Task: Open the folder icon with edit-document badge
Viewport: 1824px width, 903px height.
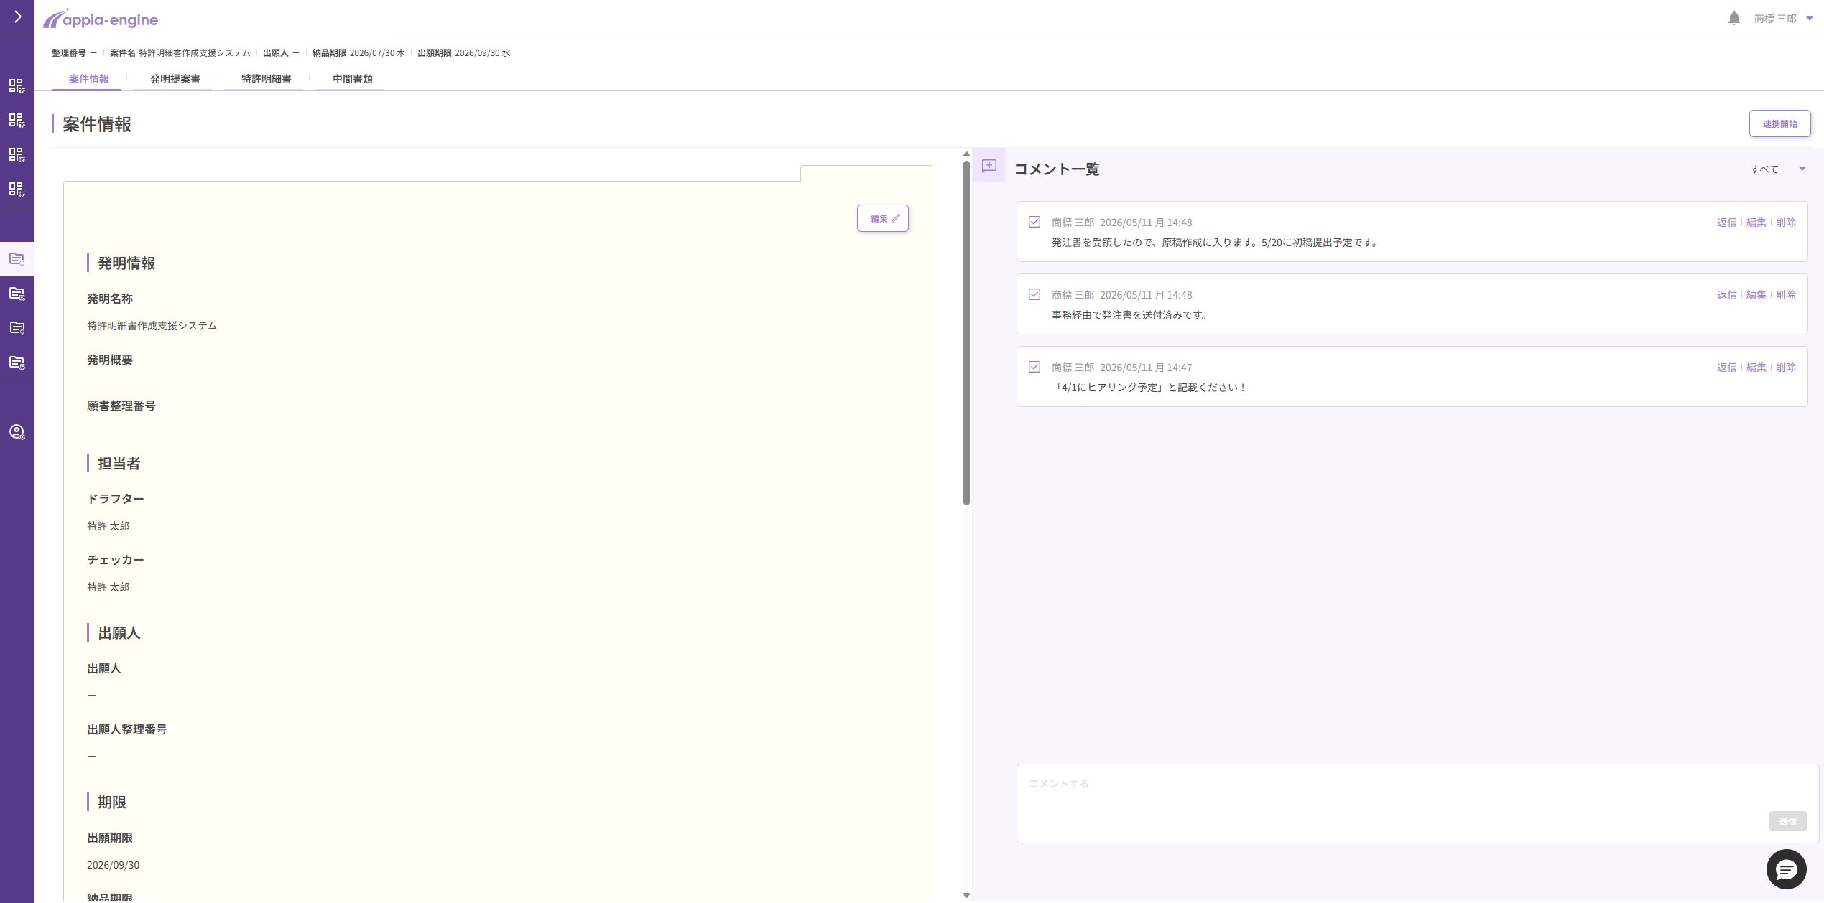Action: tap(17, 362)
